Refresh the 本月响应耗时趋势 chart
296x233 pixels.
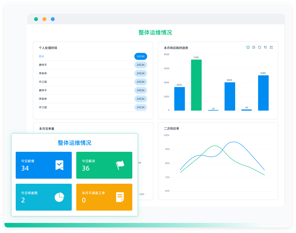point(260,47)
